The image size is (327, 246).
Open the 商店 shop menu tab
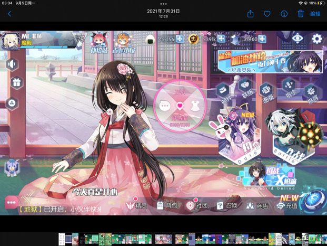click(x=257, y=206)
